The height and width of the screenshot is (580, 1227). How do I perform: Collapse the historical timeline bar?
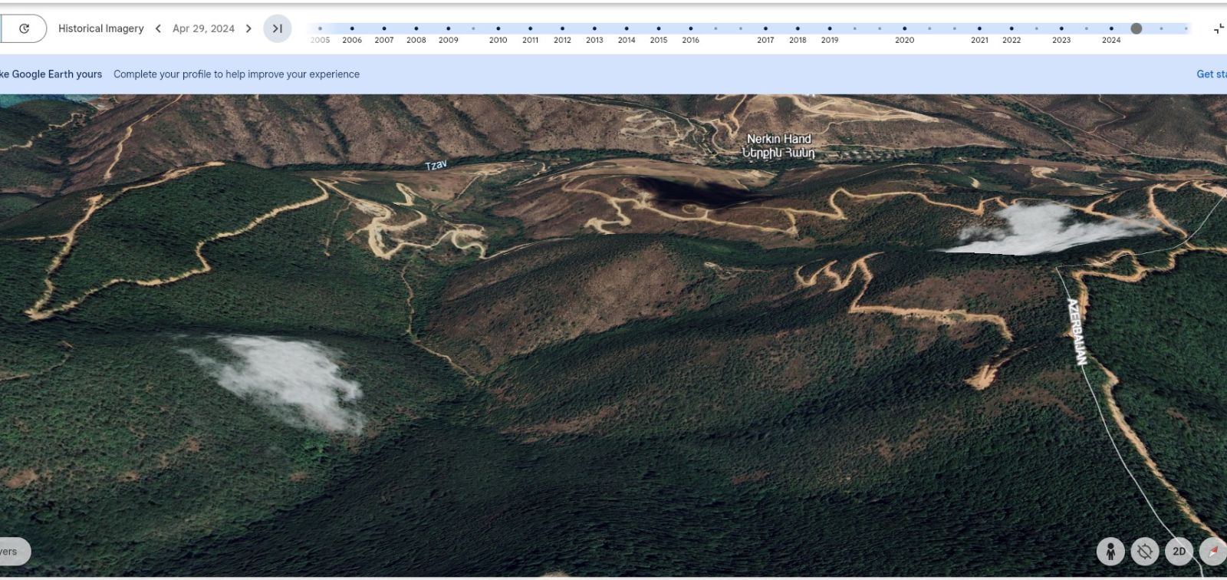click(1219, 29)
